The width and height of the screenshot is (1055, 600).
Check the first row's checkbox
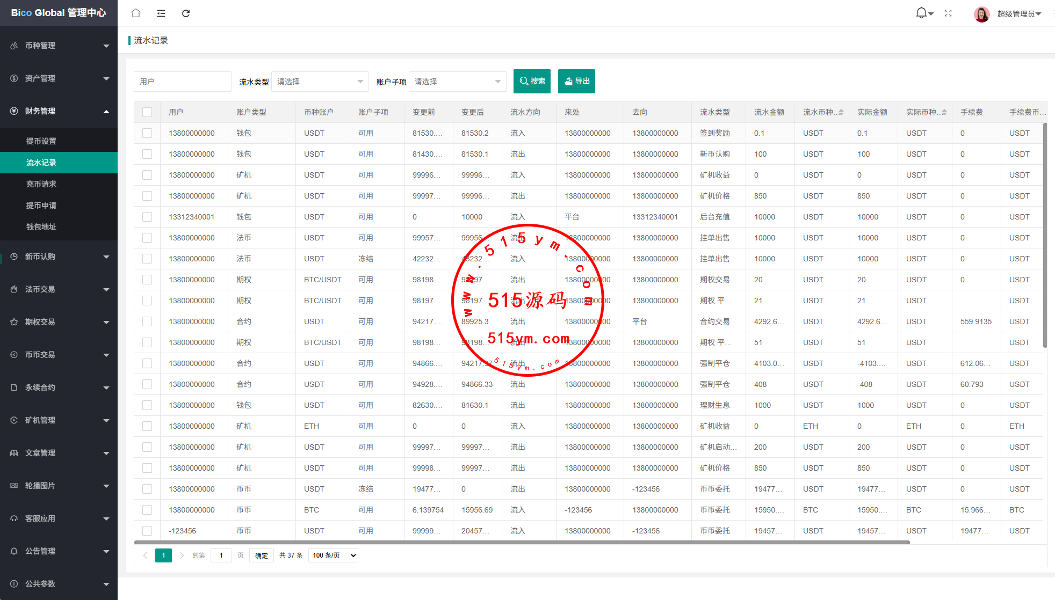coord(147,133)
